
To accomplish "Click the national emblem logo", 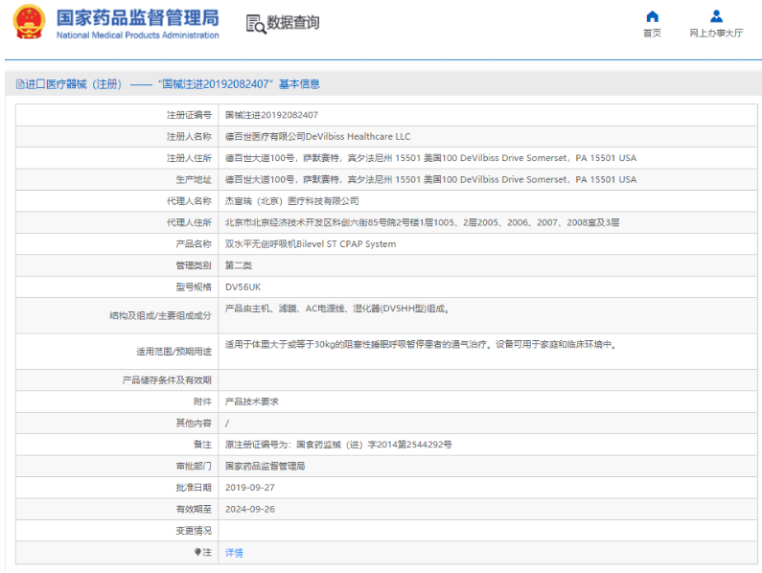I will click(29, 22).
